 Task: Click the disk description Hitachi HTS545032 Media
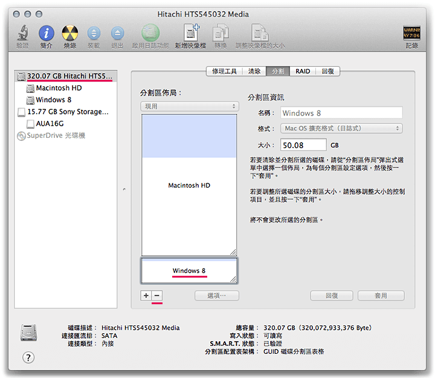pyautogui.click(x=140, y=328)
